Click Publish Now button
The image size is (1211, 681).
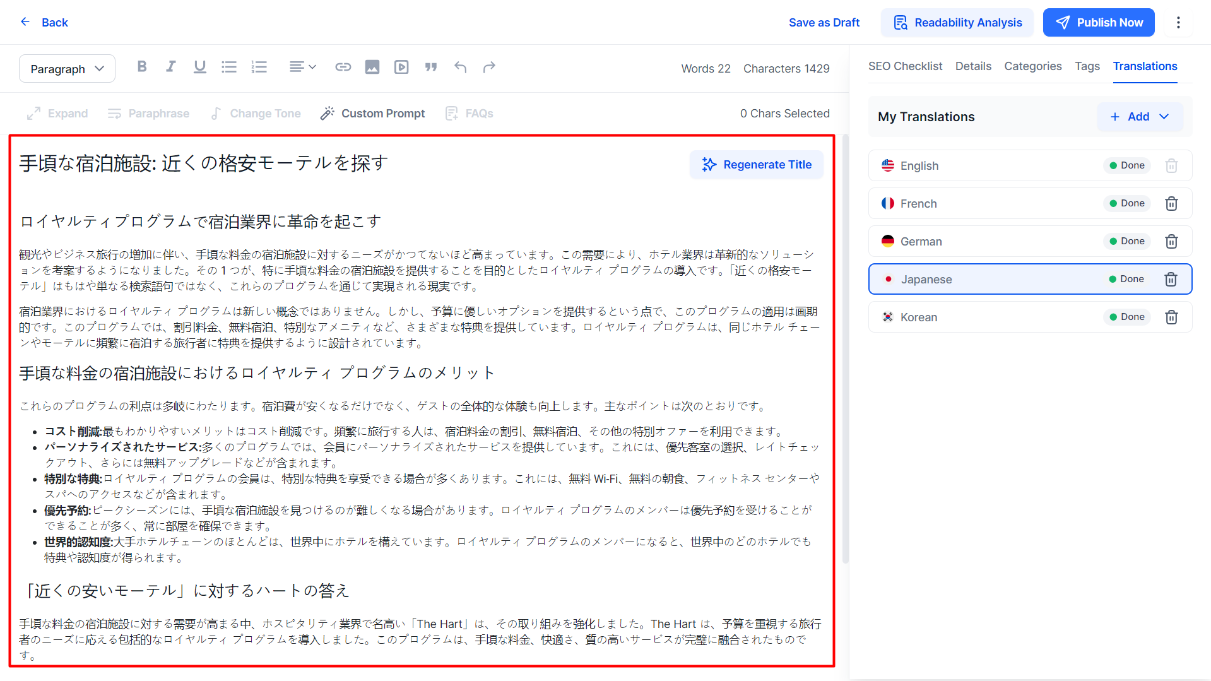coord(1099,23)
